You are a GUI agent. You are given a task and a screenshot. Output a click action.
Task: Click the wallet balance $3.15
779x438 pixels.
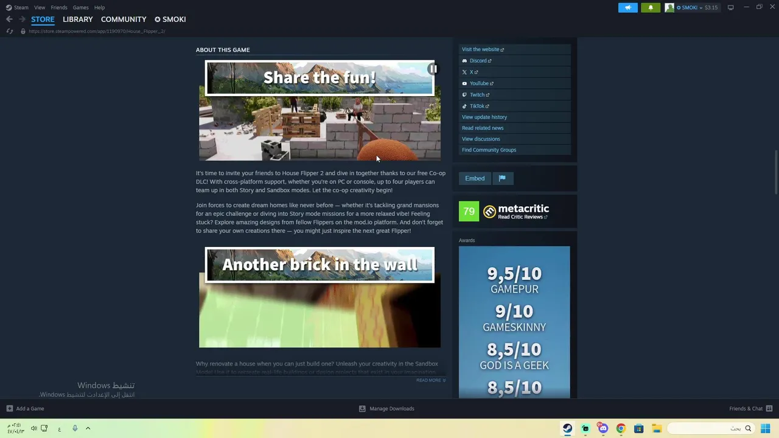[711, 7]
